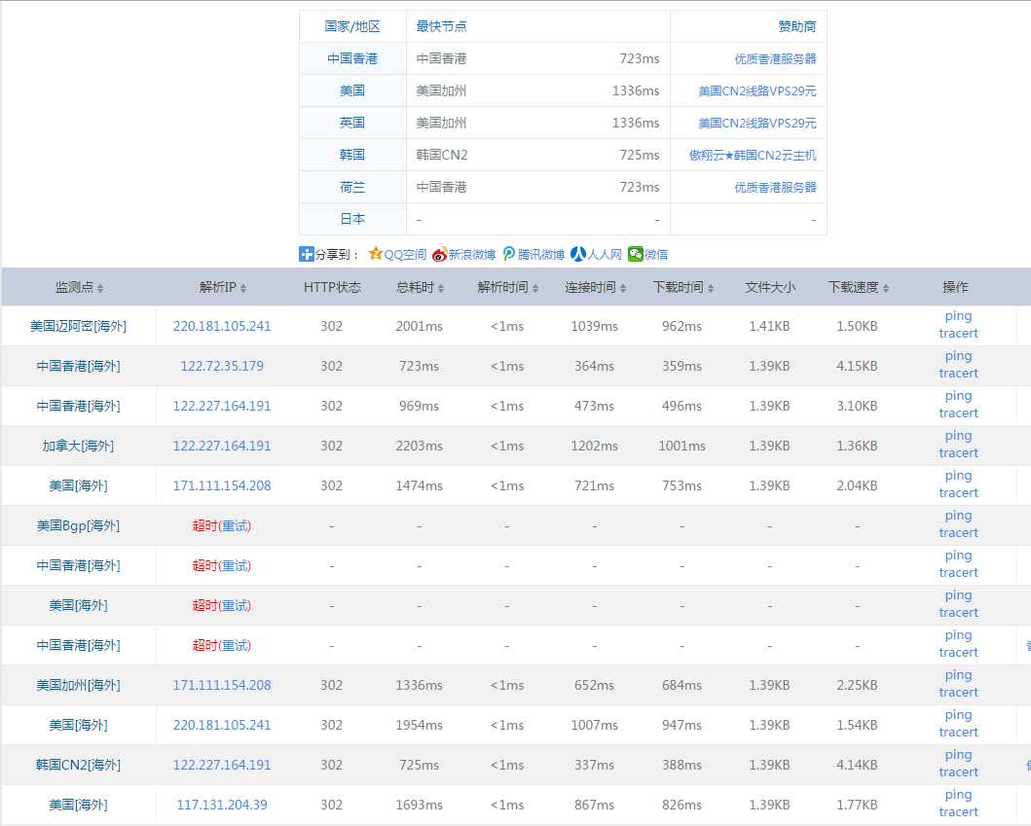Open 优质香港服务器 link in 中国香港 row
The width and height of the screenshot is (1031, 826).
pyautogui.click(x=775, y=58)
